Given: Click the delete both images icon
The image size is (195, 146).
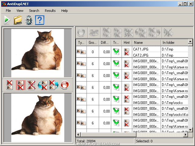Looking at the screenshot, I should pos(31,85).
